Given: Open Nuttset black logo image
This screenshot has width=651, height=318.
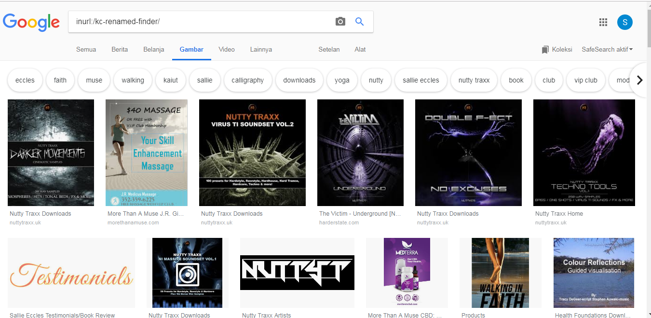Looking at the screenshot, I should (297, 273).
